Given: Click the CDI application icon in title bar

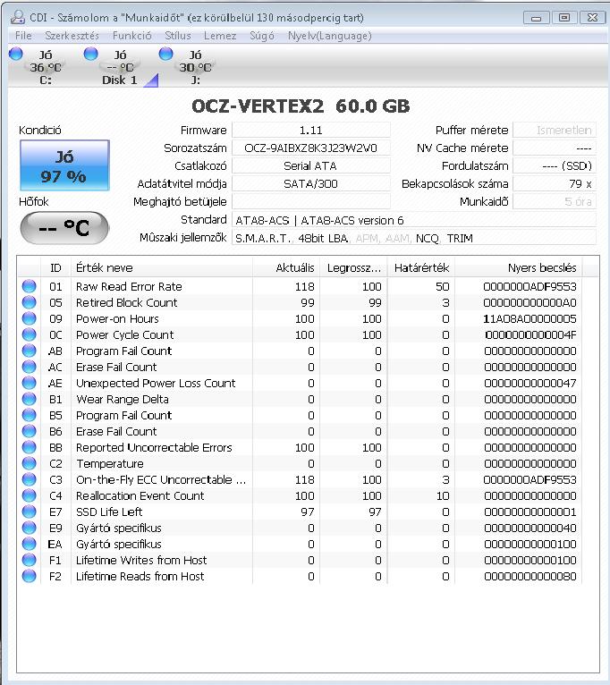Looking at the screenshot, I should coord(18,18).
